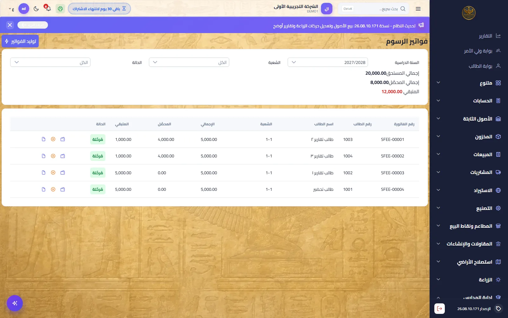Open بوابة ولي الأمر in sidebar

tap(469, 51)
